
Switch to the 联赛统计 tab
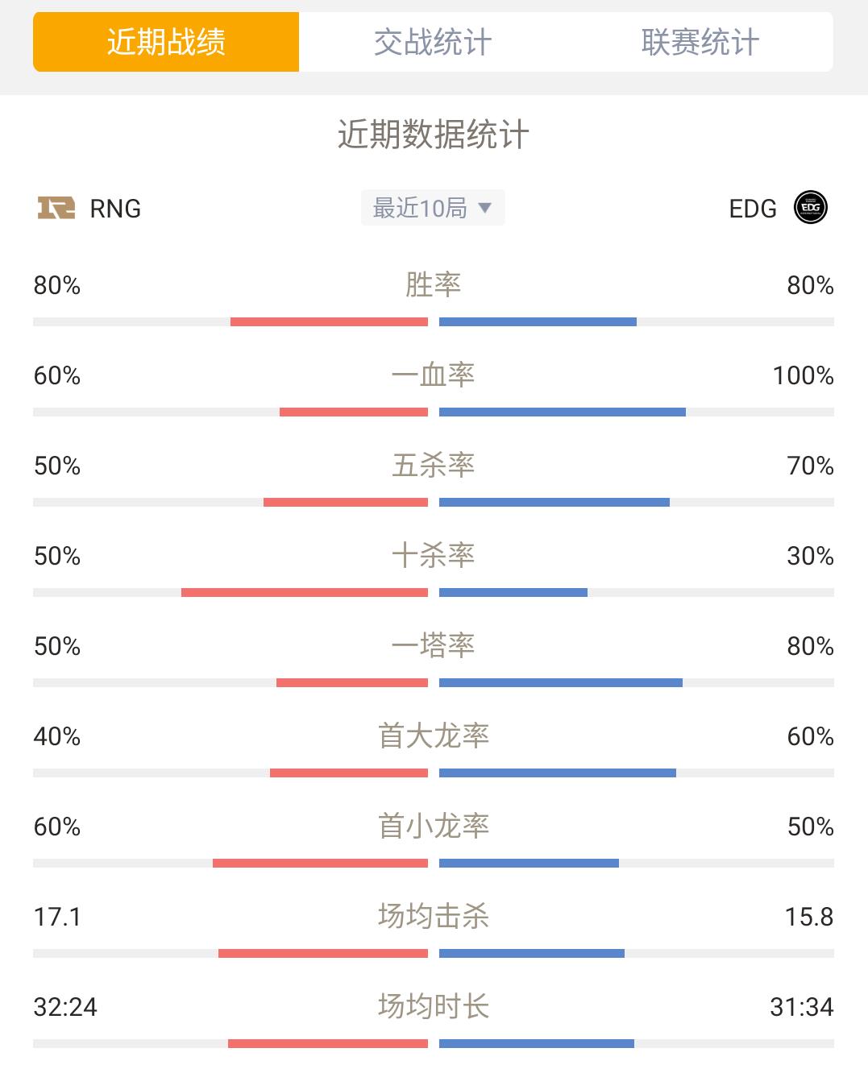click(x=700, y=42)
